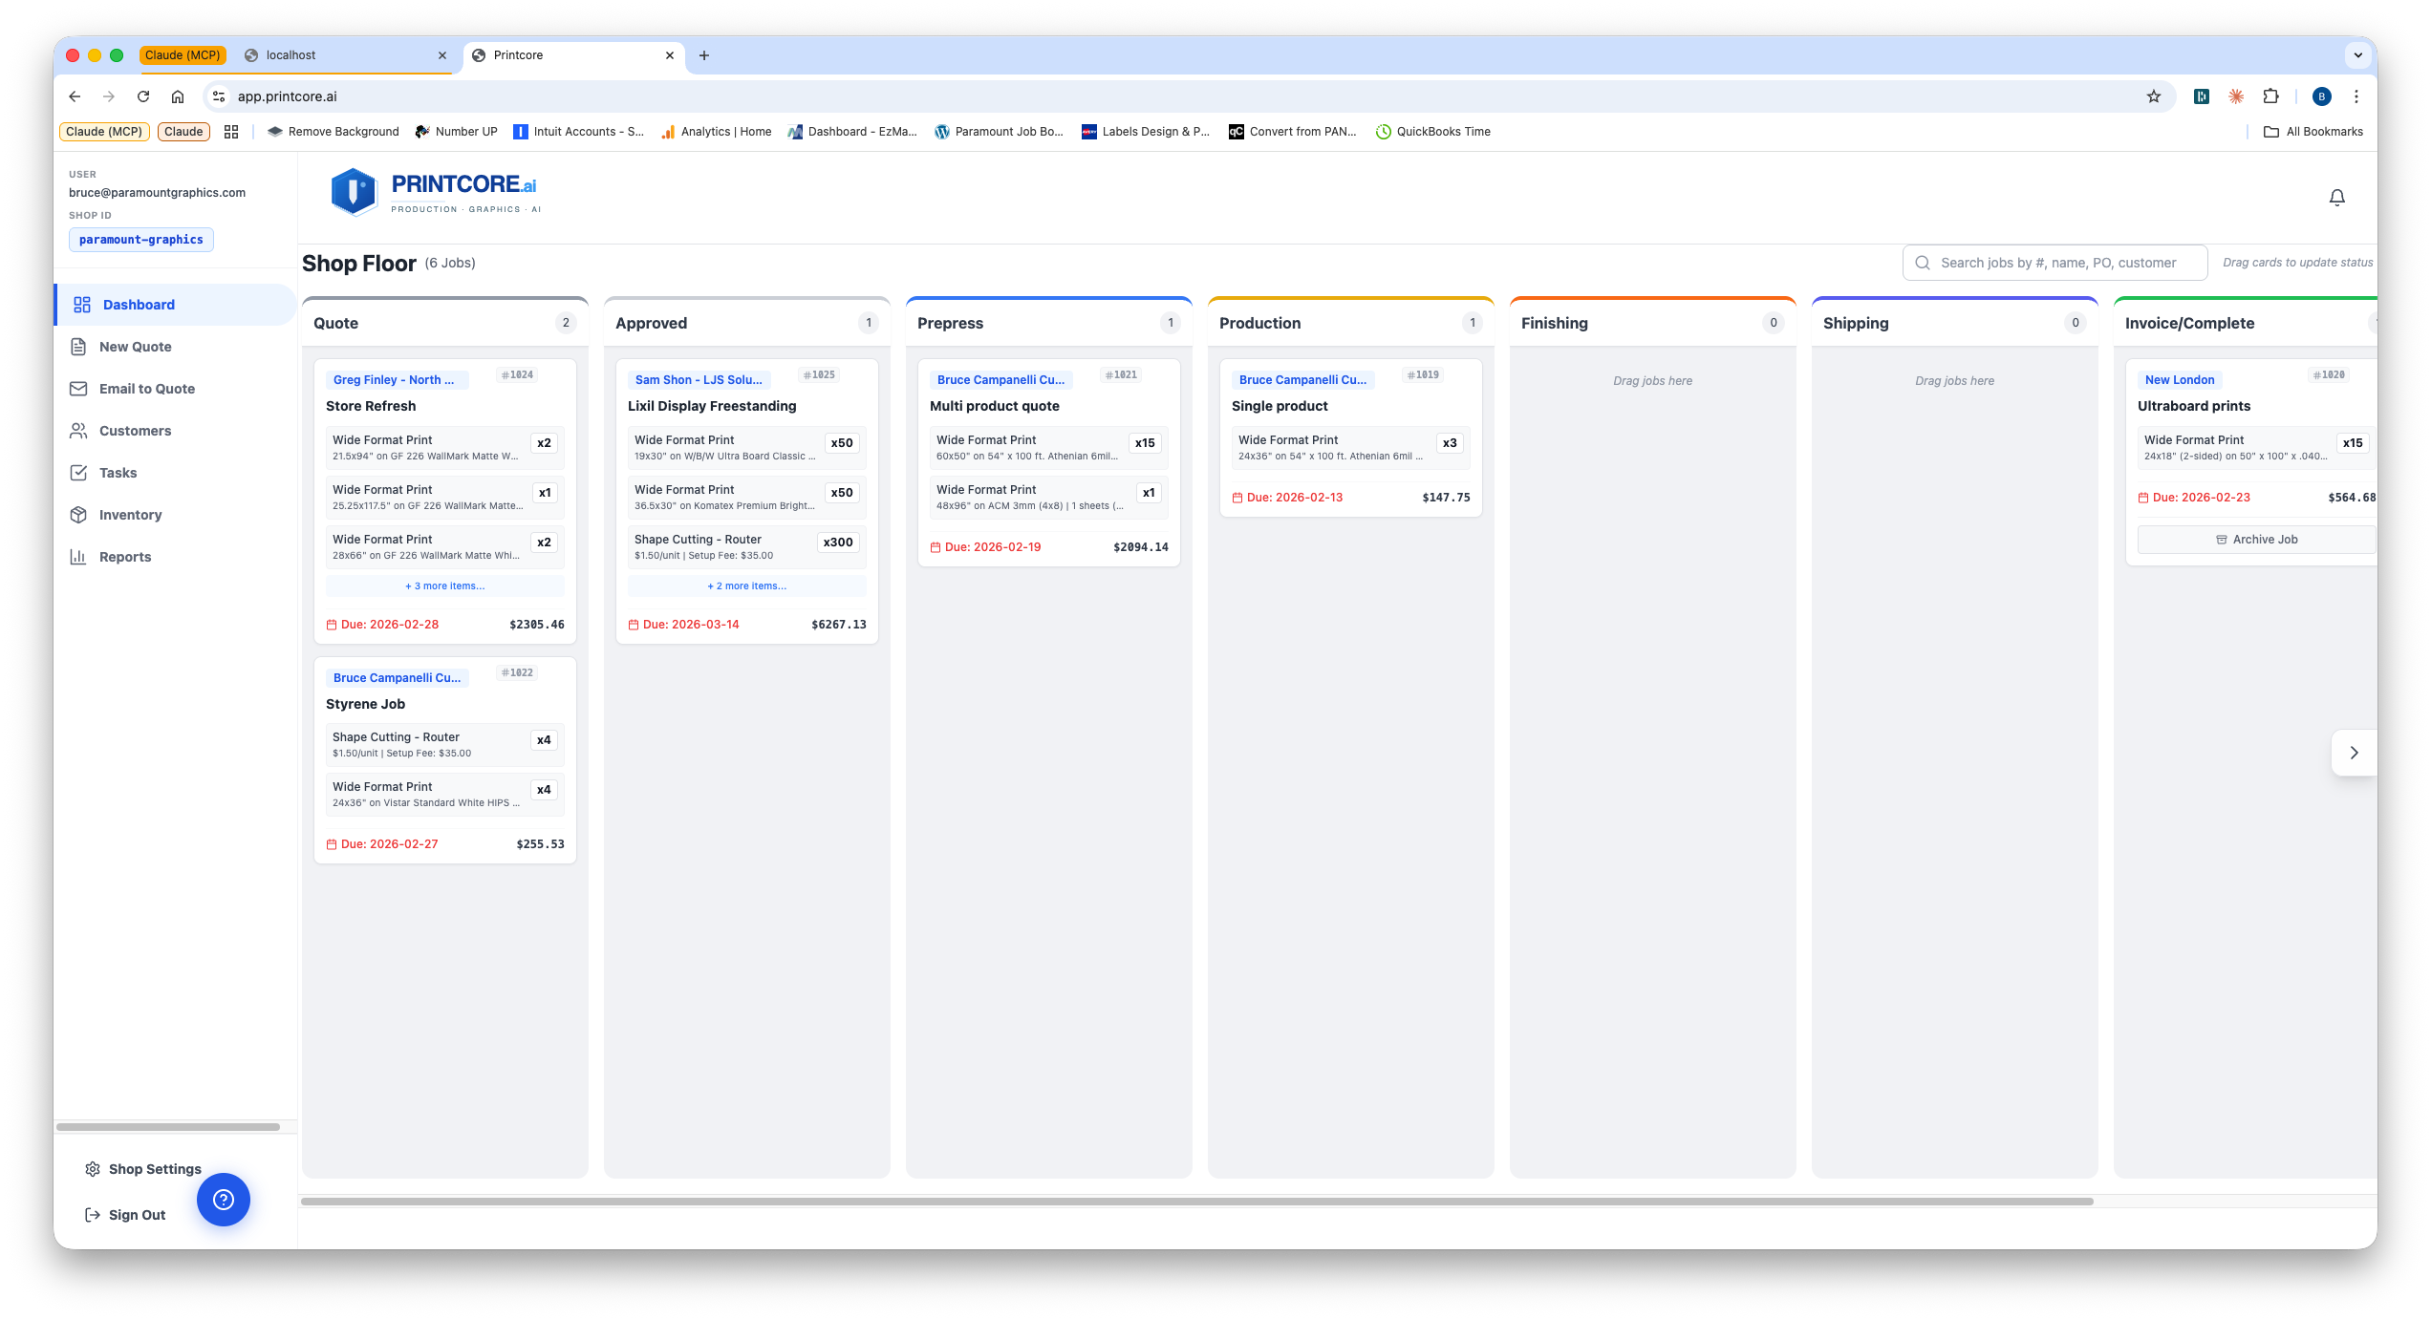Open the Inventory section
This screenshot has height=1320, width=2431.
coord(130,514)
